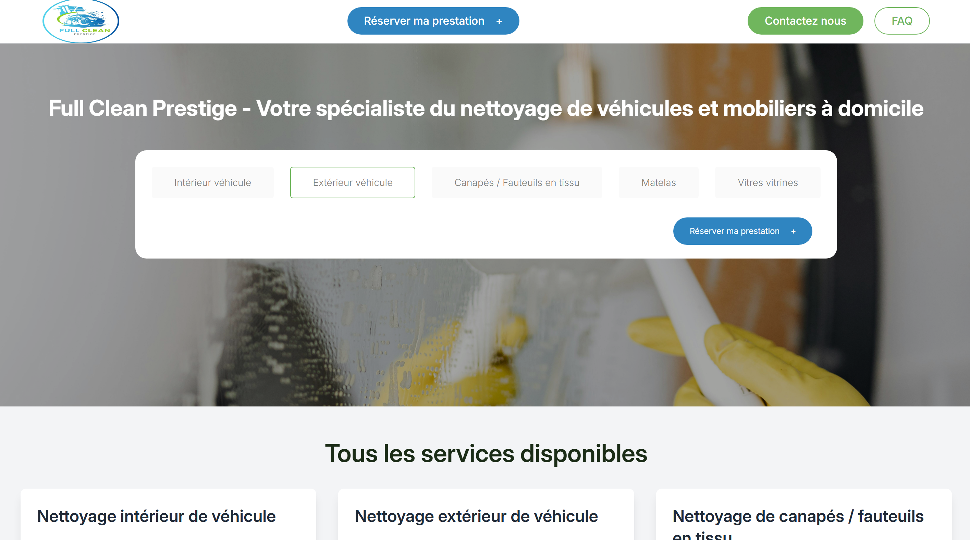
Task: Select the Intérieur véhicule option
Action: [212, 183]
